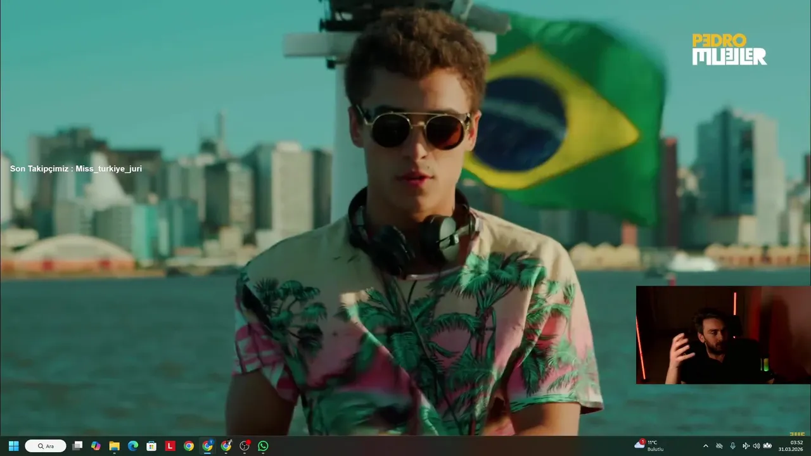Viewport: 811px width, 456px height.
Task: Click the Son Takipçimiz : Miss_turkiye_juri text
Action: (76, 169)
